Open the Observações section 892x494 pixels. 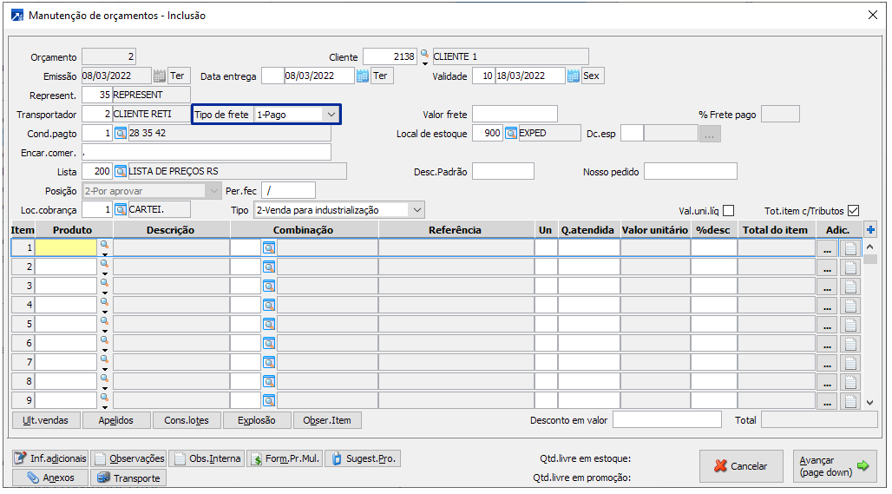[x=129, y=458]
